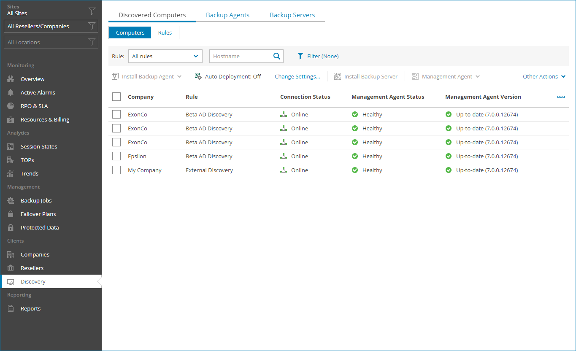Tick the select-all checkbox in header
The width and height of the screenshot is (576, 351).
[116, 97]
